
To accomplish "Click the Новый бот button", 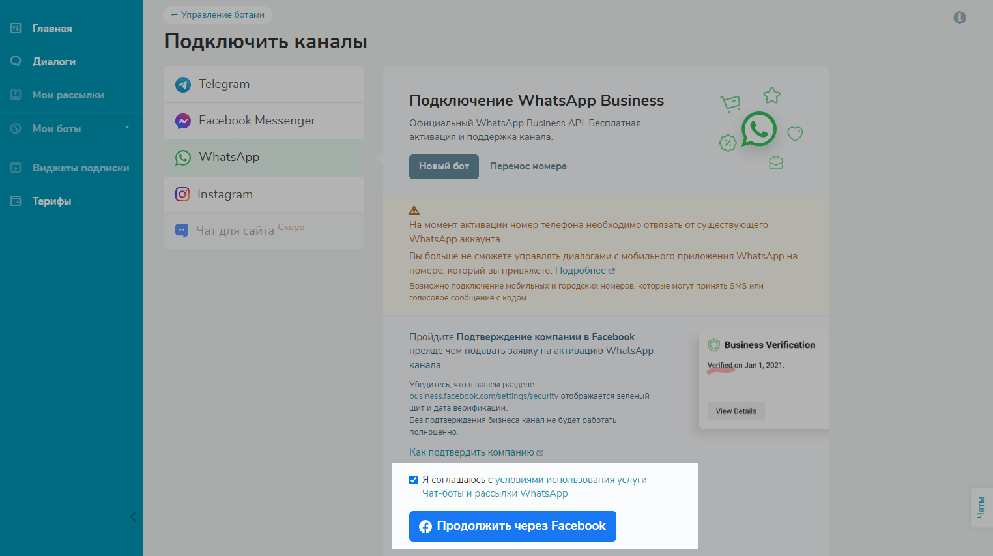I will [444, 166].
